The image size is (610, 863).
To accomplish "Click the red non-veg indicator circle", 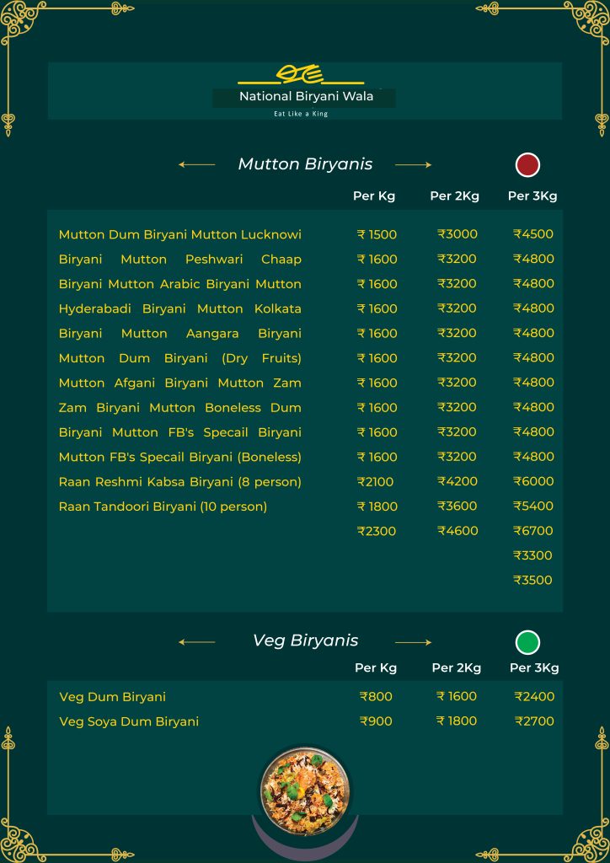I will point(527,165).
